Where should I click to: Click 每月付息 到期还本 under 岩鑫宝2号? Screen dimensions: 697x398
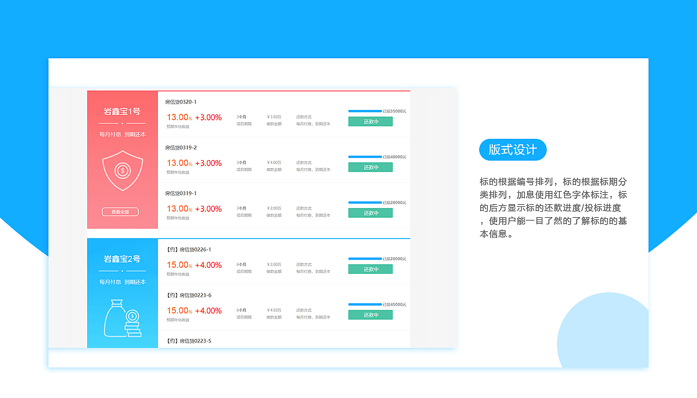tap(123, 281)
